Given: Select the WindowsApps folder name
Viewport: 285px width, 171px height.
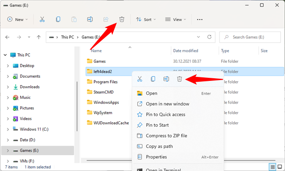Looking at the screenshot, I should click(x=106, y=102).
